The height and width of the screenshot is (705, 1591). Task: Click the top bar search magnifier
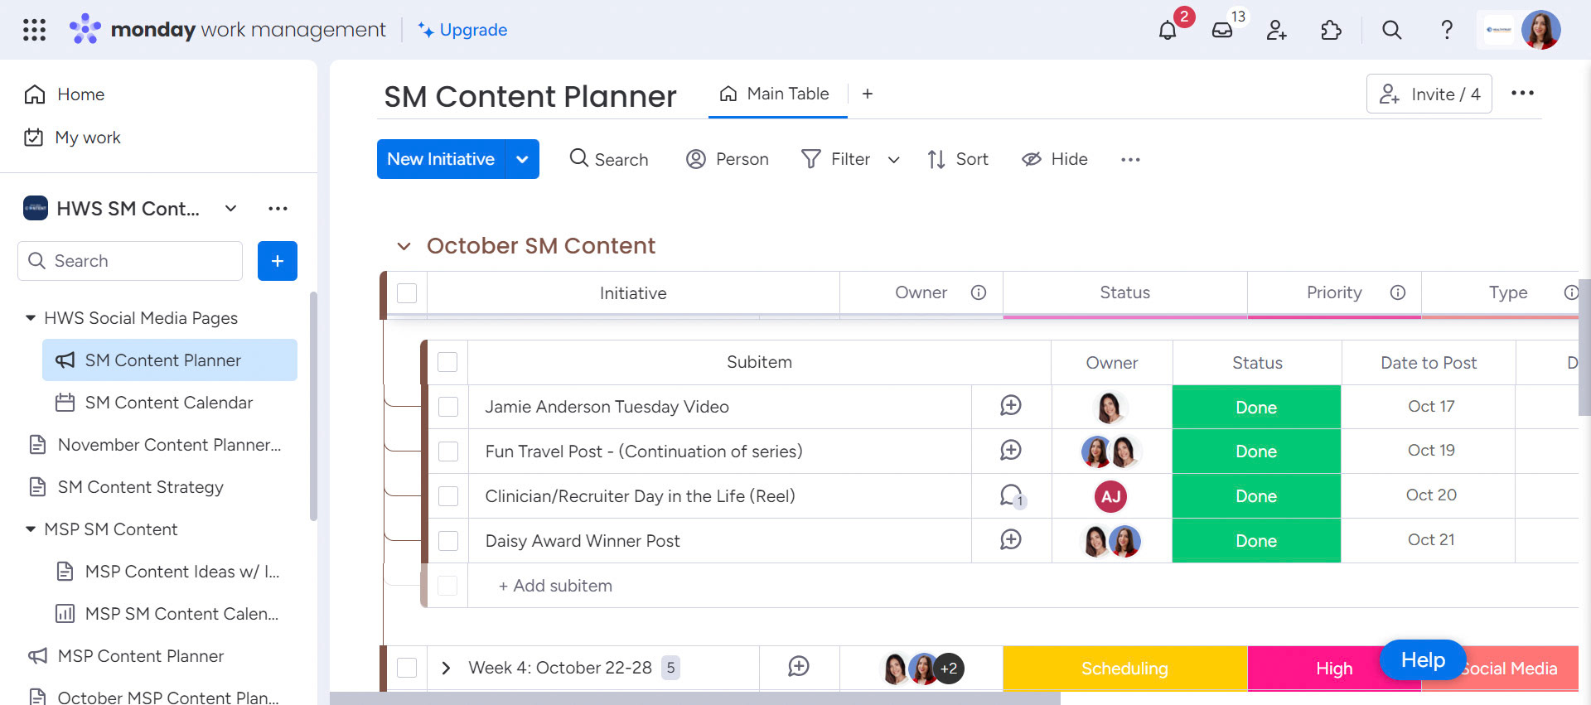coord(1392,31)
